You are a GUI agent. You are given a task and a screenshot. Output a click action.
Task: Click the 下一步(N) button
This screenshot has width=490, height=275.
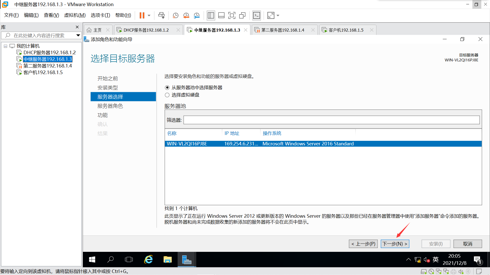coord(395,244)
